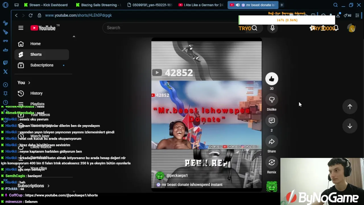Open the Opera AI assistant
The image size is (364, 205).
tap(347, 15)
